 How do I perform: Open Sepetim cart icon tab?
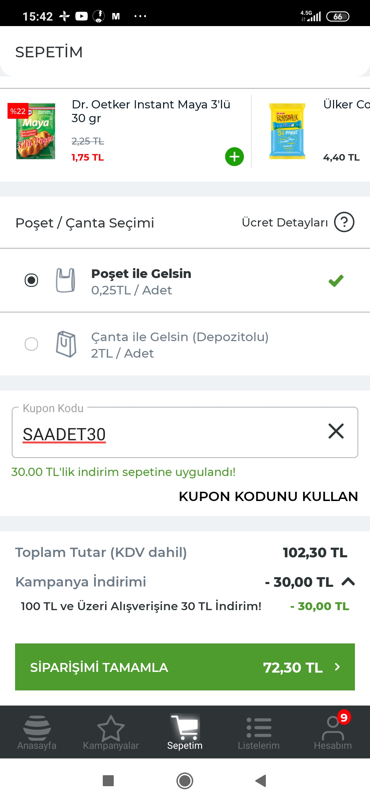pos(185,732)
